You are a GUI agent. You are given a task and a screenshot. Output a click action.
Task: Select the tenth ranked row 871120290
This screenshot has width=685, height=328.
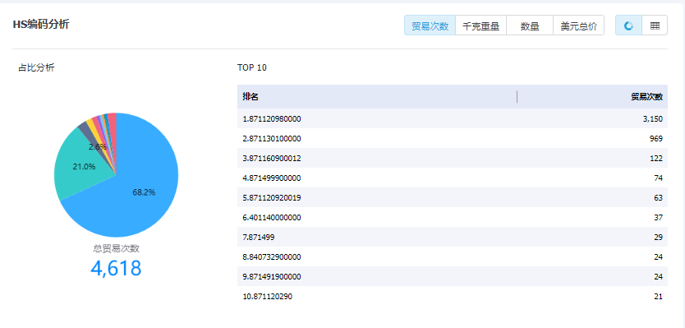click(453, 296)
